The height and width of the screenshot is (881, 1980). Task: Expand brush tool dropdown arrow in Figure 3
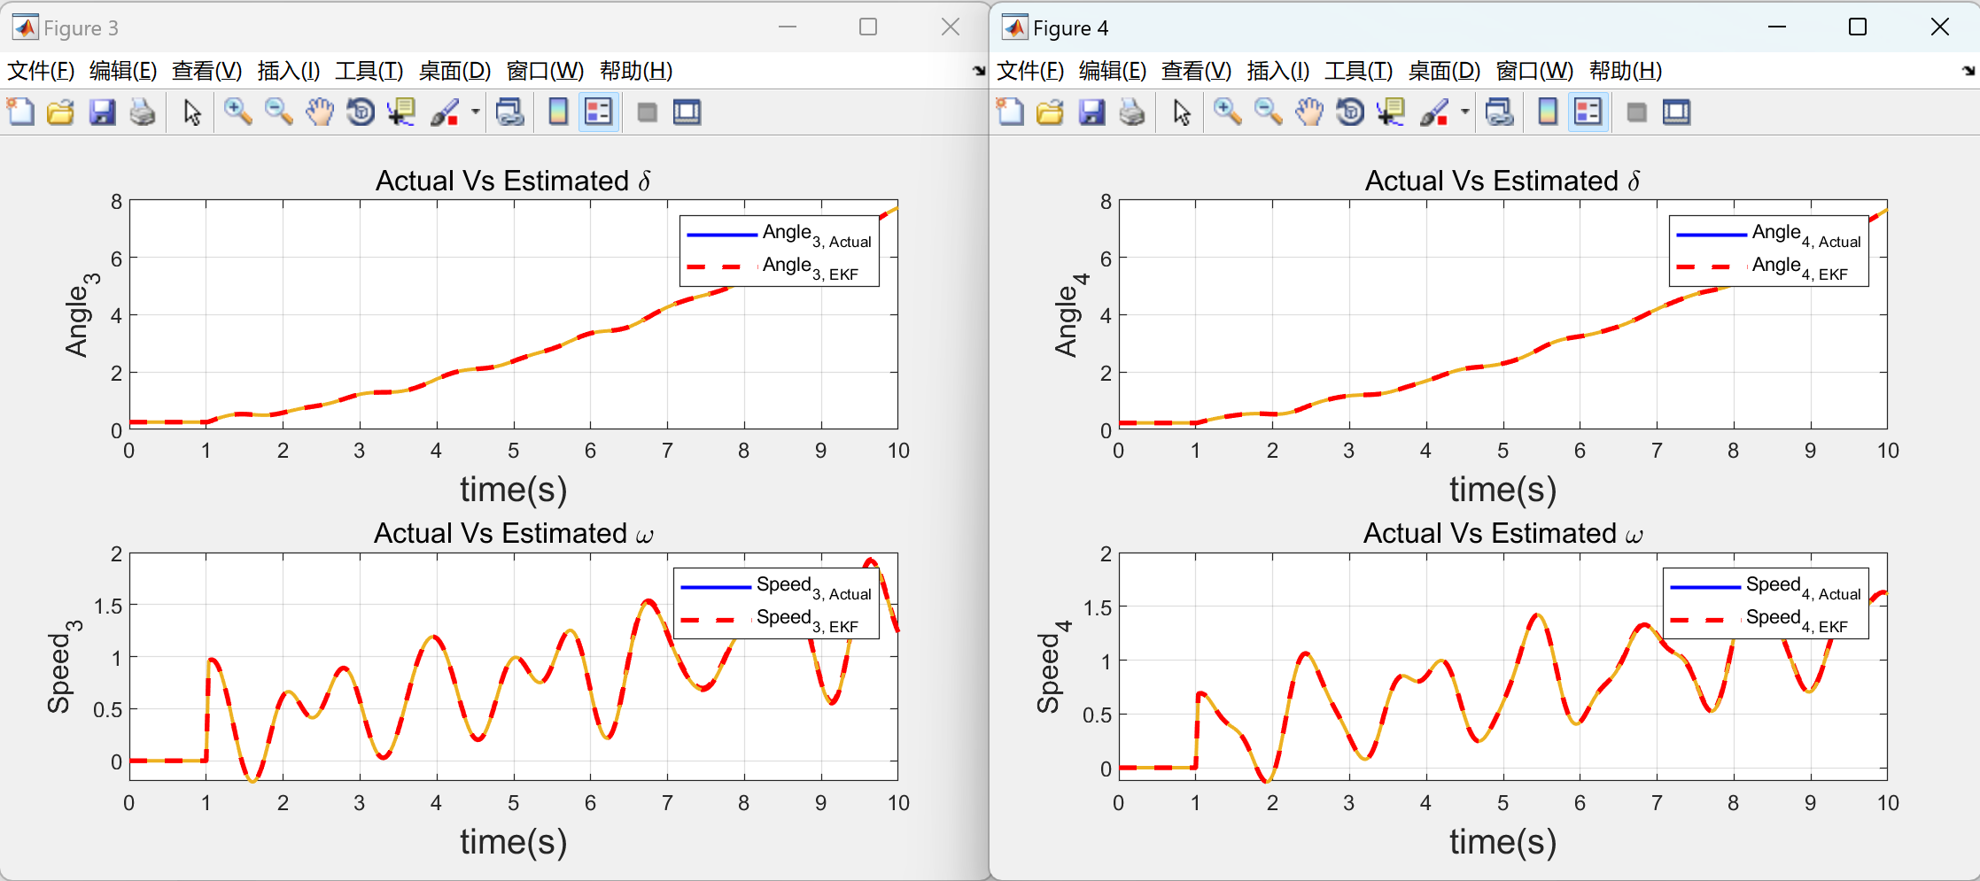(x=476, y=112)
